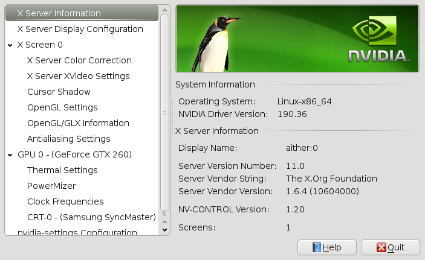The image size is (425, 260).
Task: Click the penguin in the banner image
Action: (214, 45)
